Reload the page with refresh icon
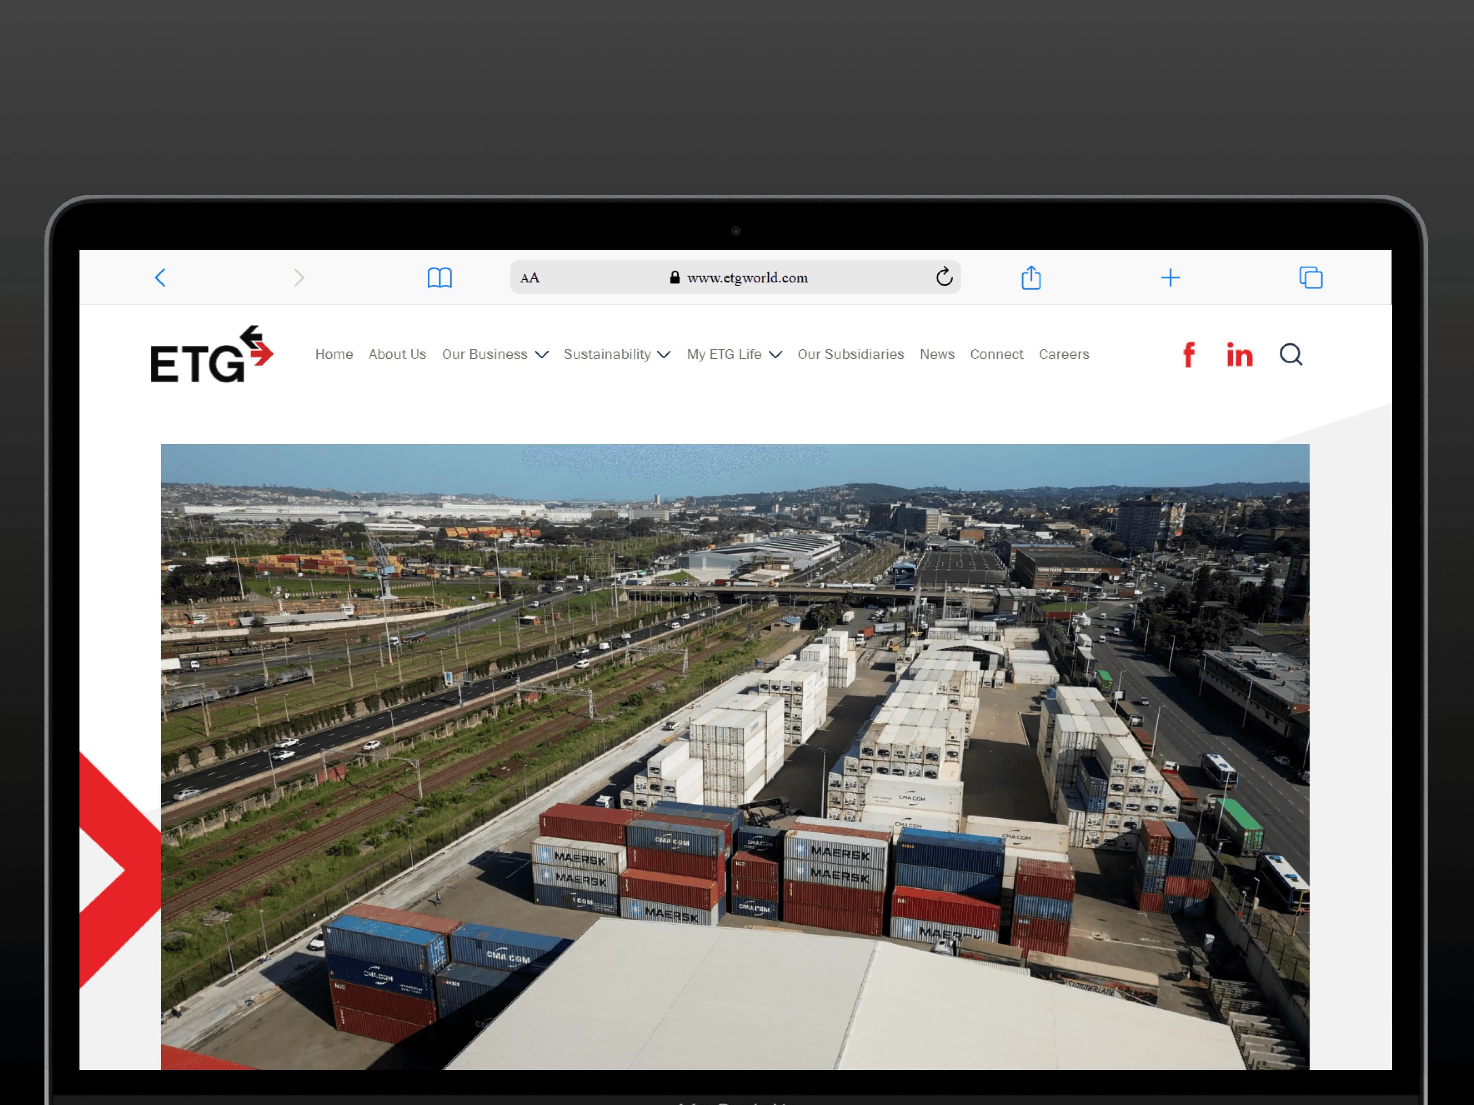Screen dimensions: 1474x1105 click(944, 277)
